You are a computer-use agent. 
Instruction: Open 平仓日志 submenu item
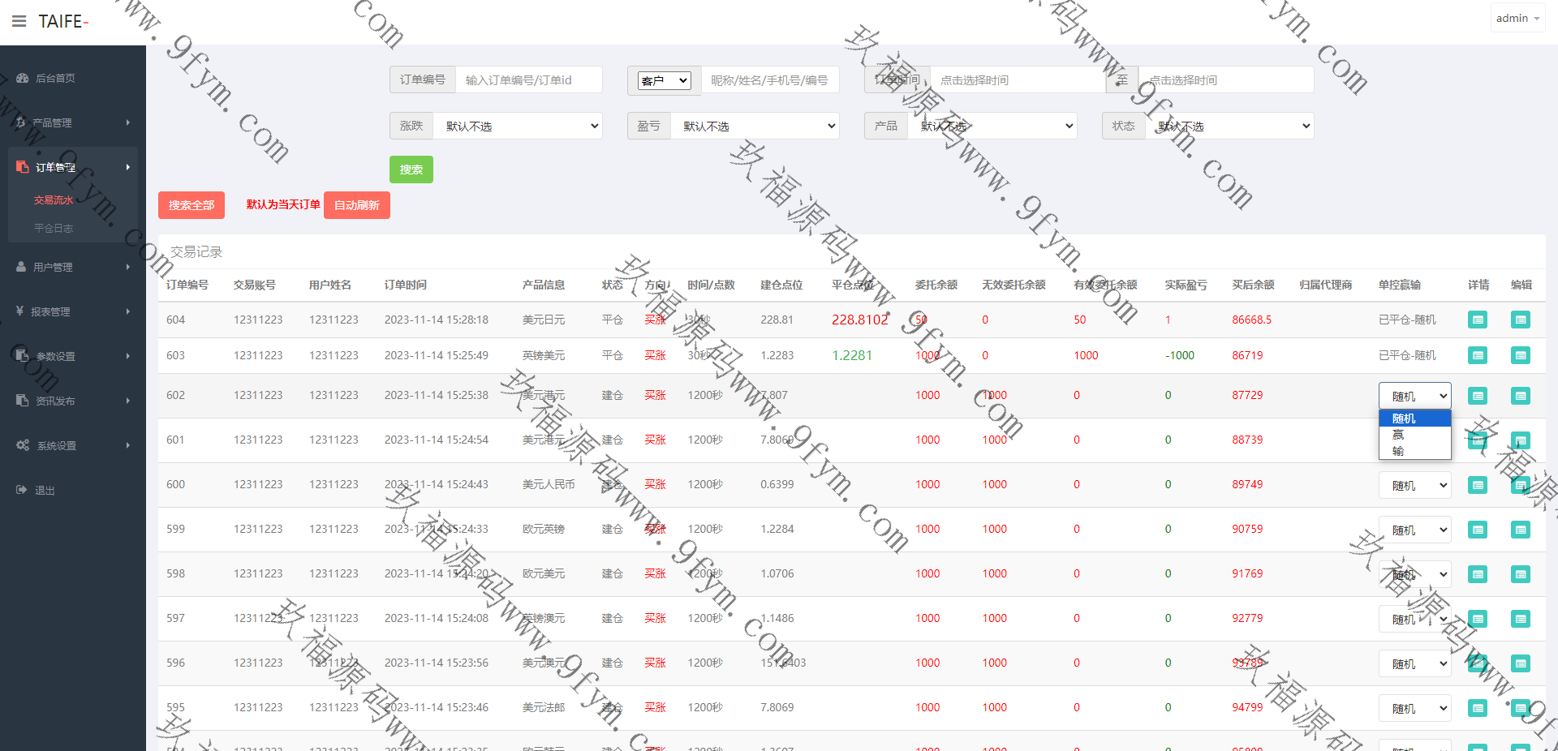(x=54, y=229)
